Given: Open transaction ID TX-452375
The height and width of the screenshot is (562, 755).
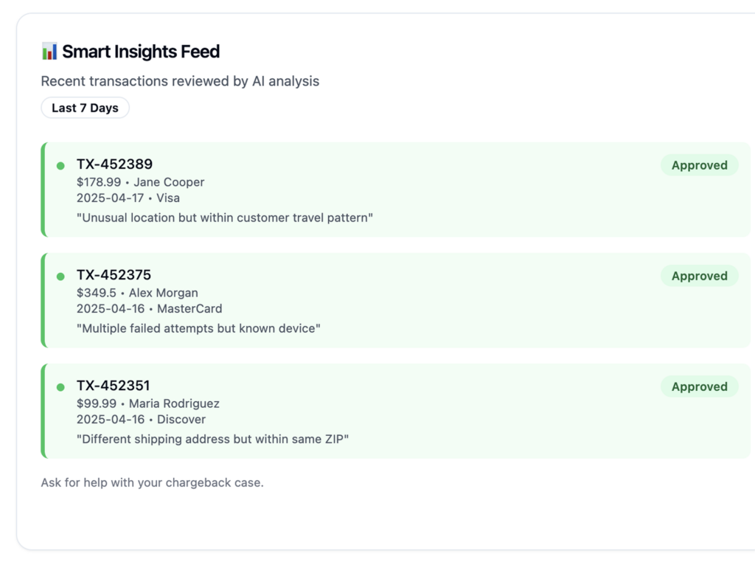Looking at the screenshot, I should pos(114,274).
